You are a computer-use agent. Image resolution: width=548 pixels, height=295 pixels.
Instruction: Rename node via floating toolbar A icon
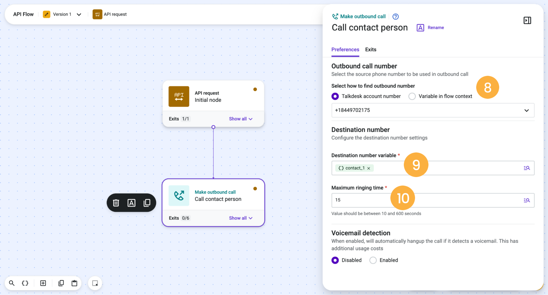(131, 203)
